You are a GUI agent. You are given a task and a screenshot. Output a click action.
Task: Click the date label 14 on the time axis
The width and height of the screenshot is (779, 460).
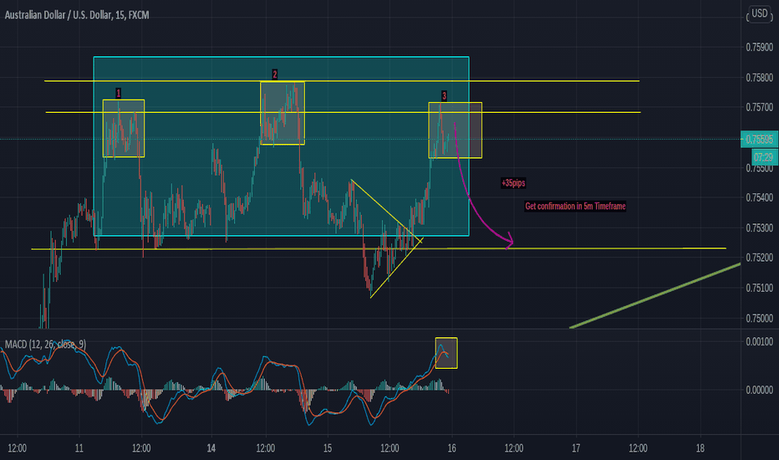[x=211, y=448]
